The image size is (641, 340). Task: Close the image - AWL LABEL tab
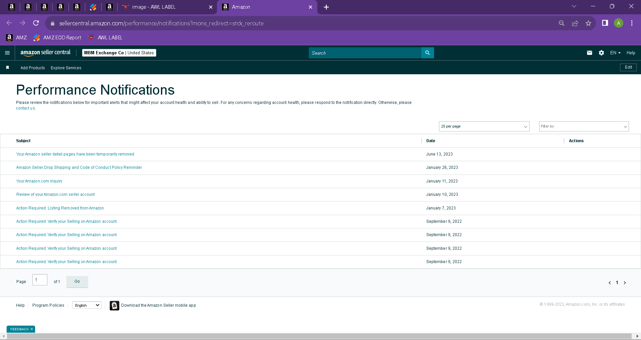(211, 7)
